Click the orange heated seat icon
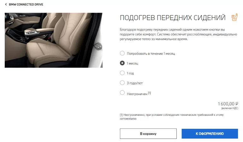 (x=234, y=17)
